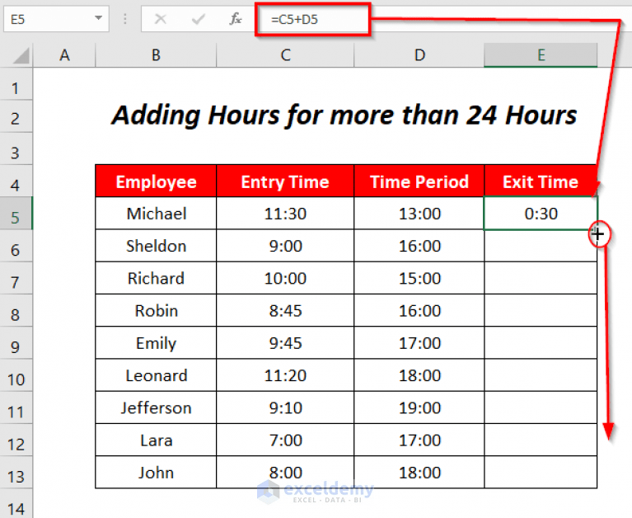Viewport: 632px width, 518px height.
Task: Select the cell containing 'Jefferson'
Action: click(156, 407)
